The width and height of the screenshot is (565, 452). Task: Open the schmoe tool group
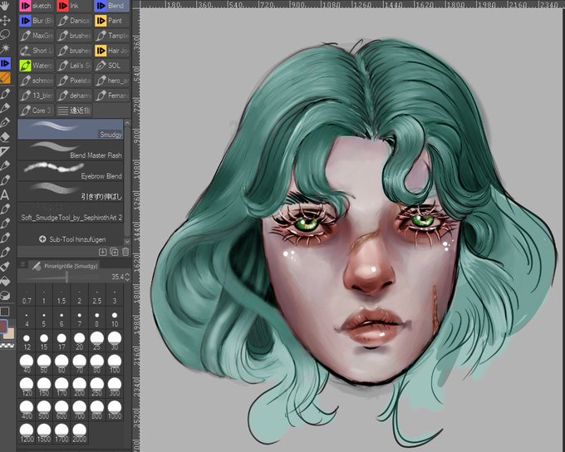tap(36, 81)
